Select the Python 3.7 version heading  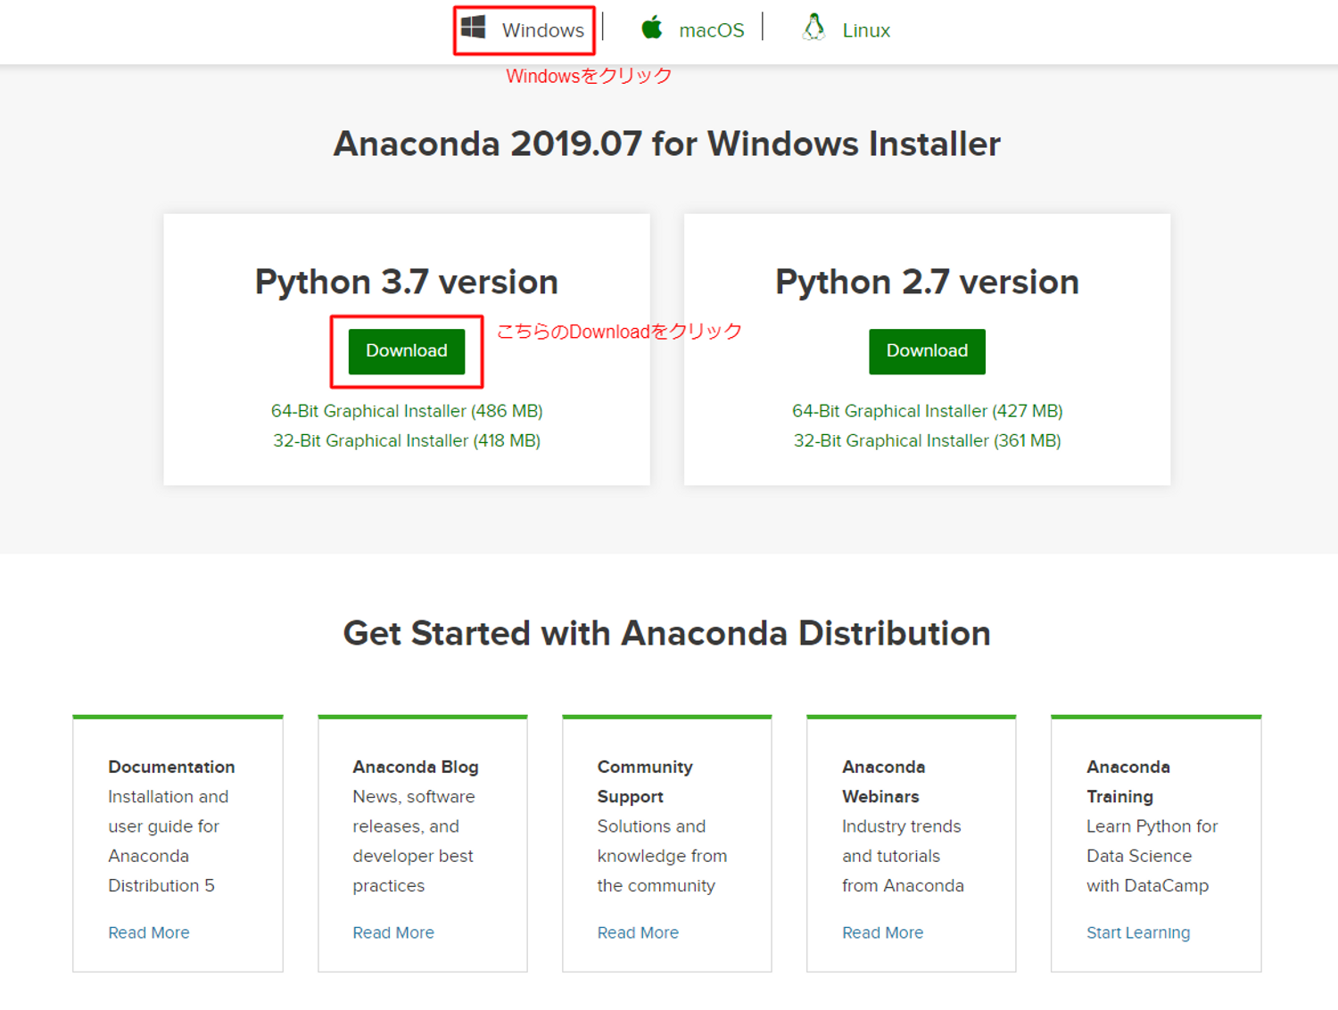point(407,282)
